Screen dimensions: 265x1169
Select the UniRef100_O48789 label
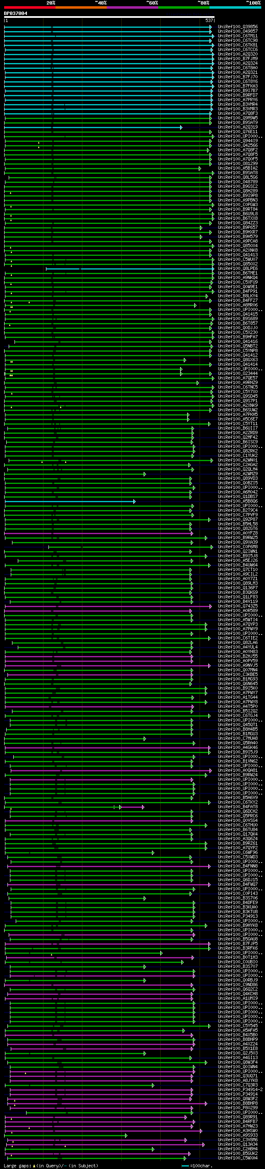pyautogui.click(x=237, y=182)
